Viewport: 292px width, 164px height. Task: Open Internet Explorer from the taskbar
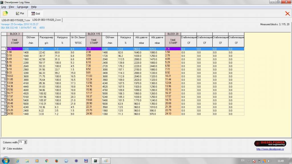click(17, 161)
